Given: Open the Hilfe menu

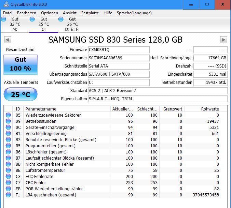Looking at the screenshot, I should (108, 13).
